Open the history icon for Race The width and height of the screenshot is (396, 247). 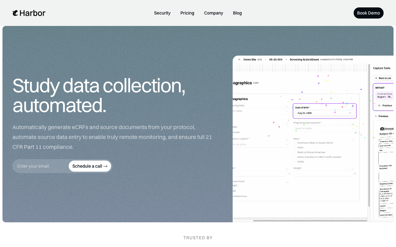point(353,140)
